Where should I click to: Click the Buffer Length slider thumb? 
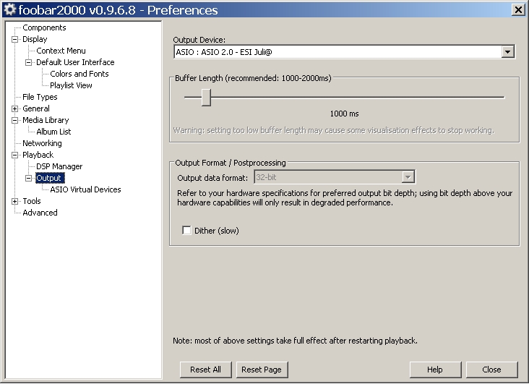click(x=206, y=97)
